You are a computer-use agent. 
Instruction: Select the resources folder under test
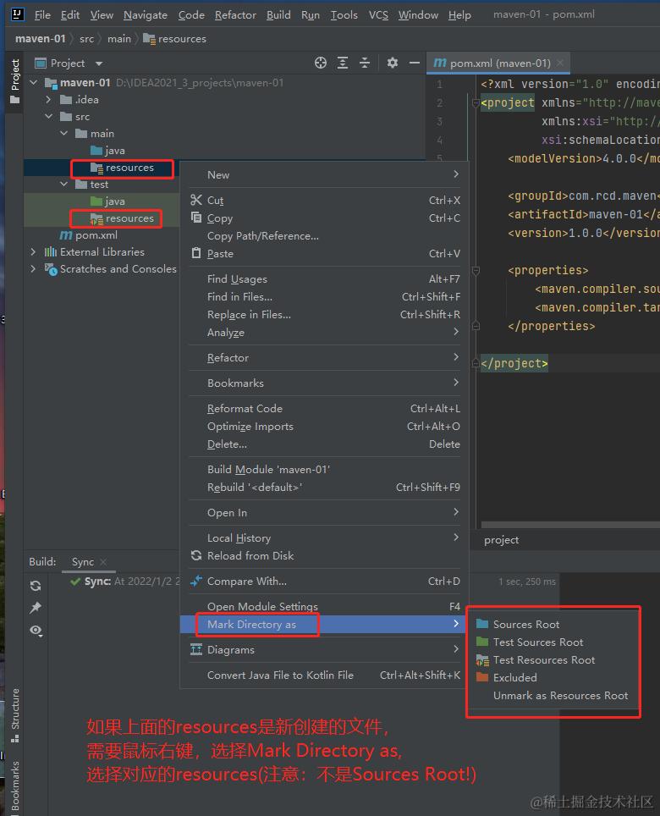(x=123, y=218)
